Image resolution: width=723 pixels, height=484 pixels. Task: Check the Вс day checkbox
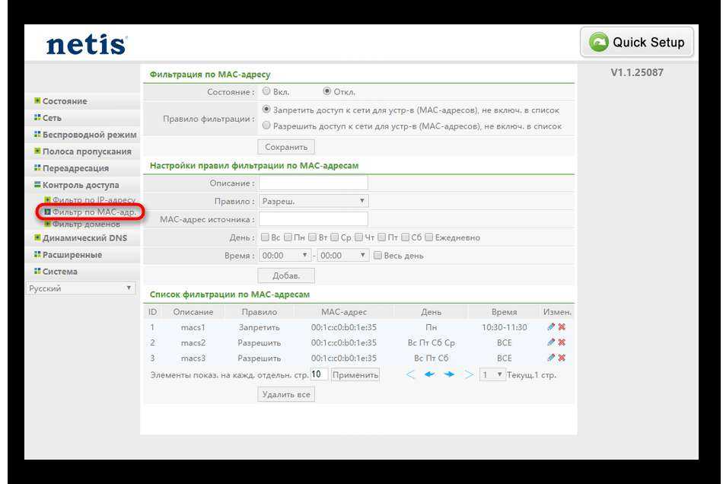click(x=265, y=237)
